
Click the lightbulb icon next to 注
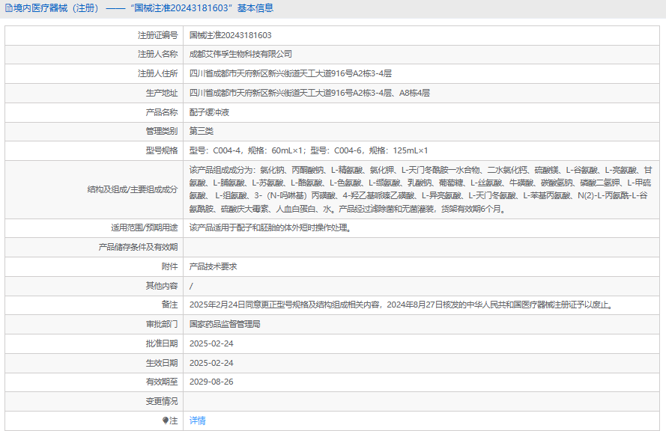(x=166, y=421)
